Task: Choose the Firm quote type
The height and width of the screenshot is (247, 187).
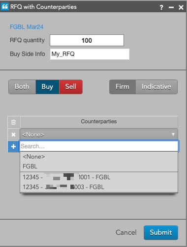Action: [123, 87]
